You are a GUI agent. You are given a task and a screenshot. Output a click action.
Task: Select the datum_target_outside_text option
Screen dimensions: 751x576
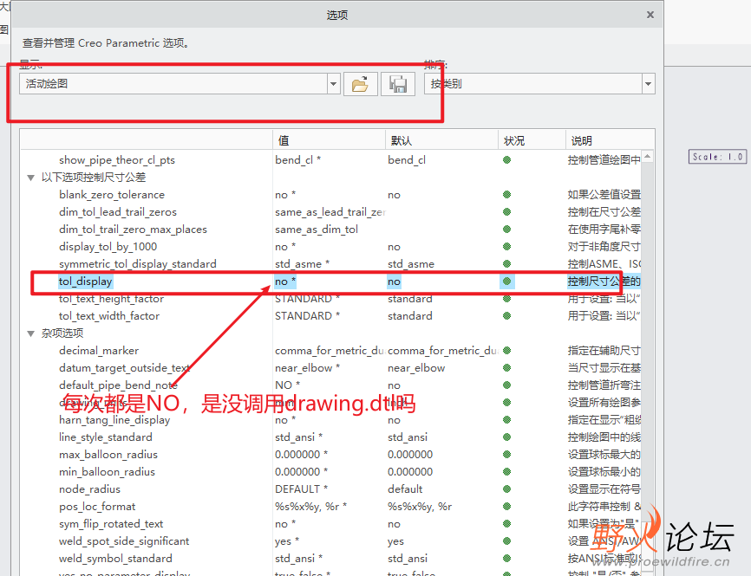(125, 368)
